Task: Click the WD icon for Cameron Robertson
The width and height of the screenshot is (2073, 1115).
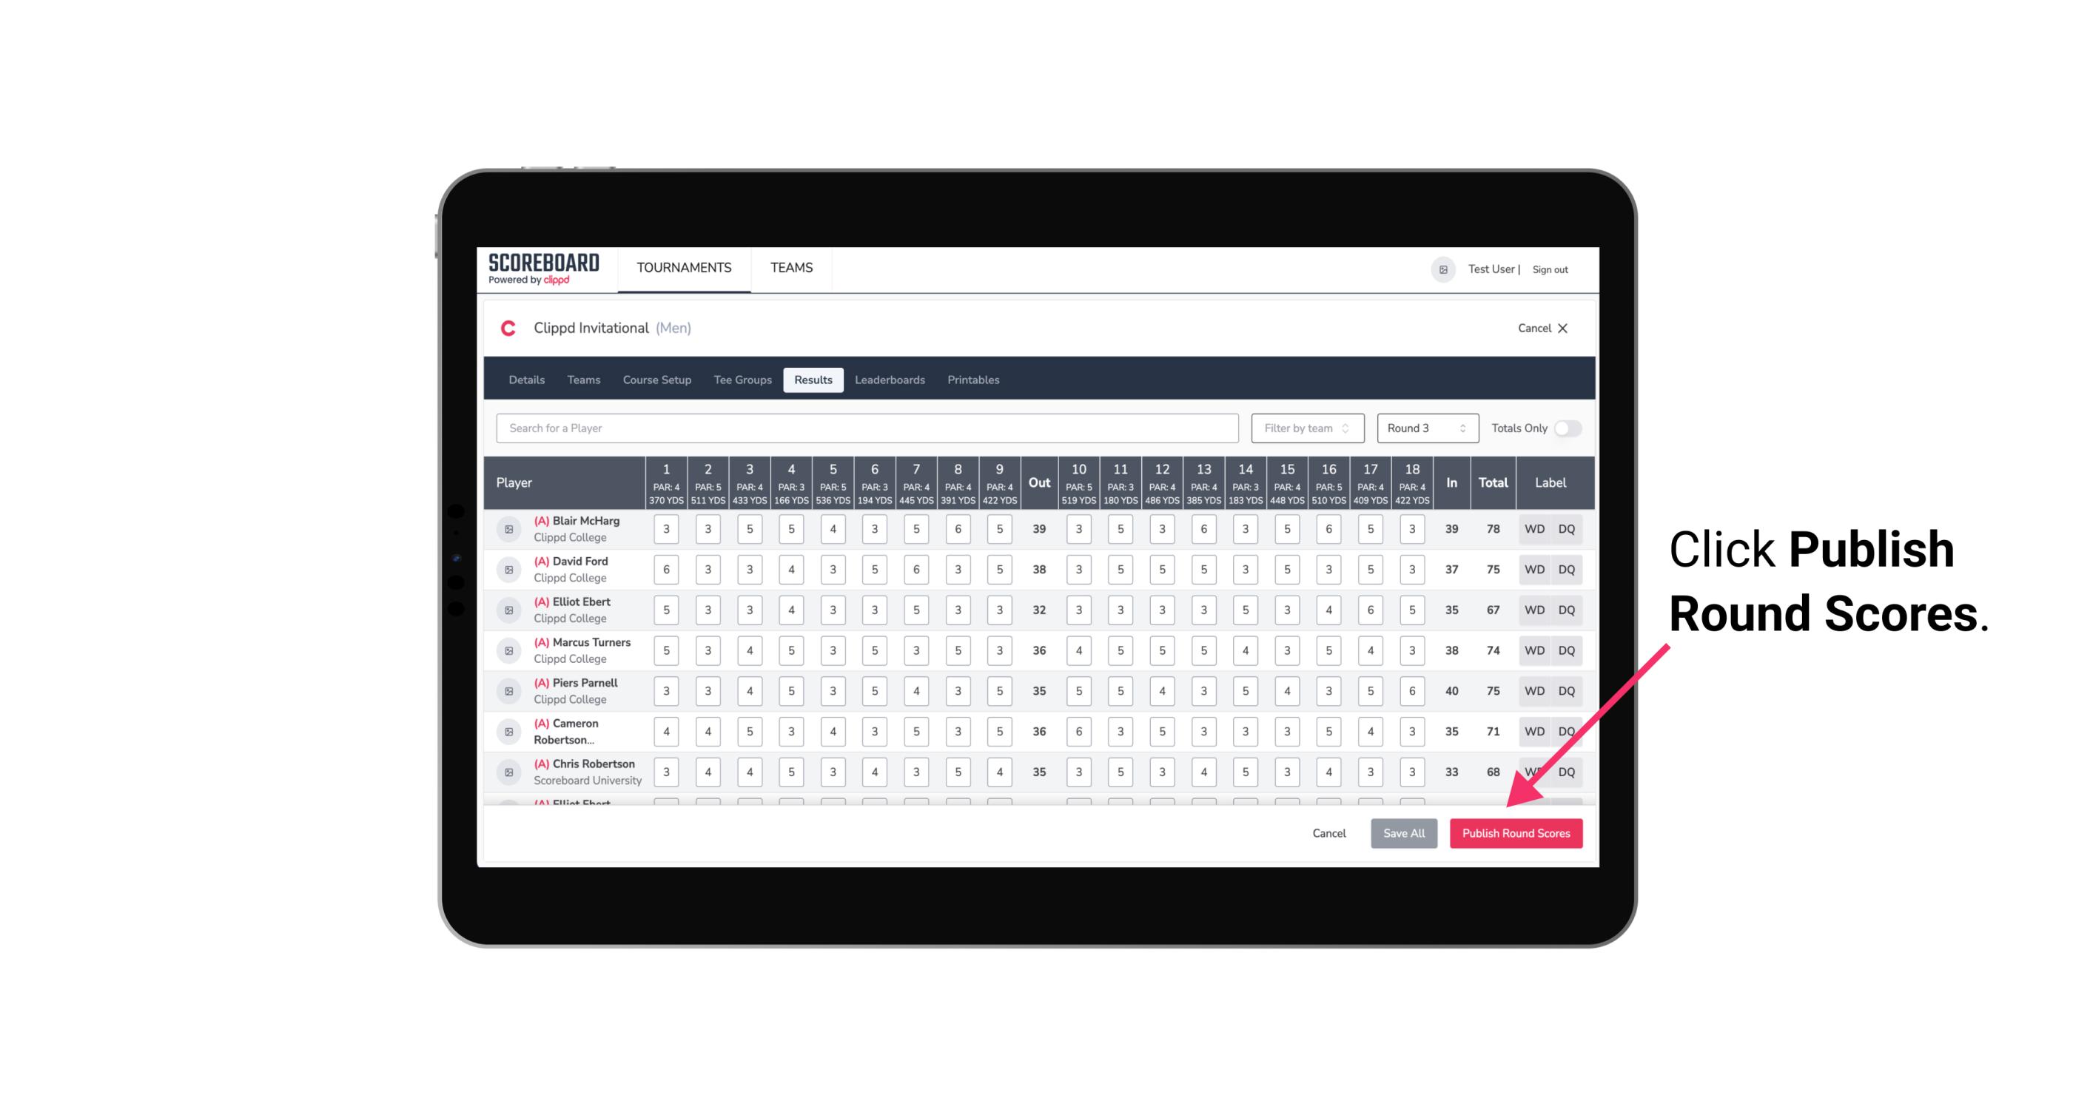Action: pos(1532,730)
